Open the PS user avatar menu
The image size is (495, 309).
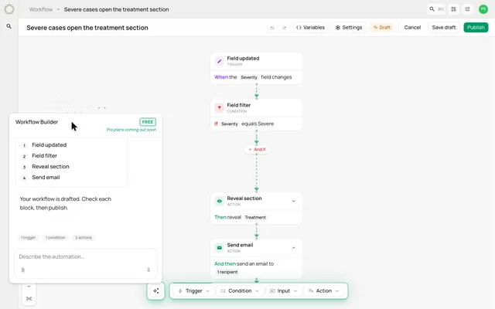point(483,9)
